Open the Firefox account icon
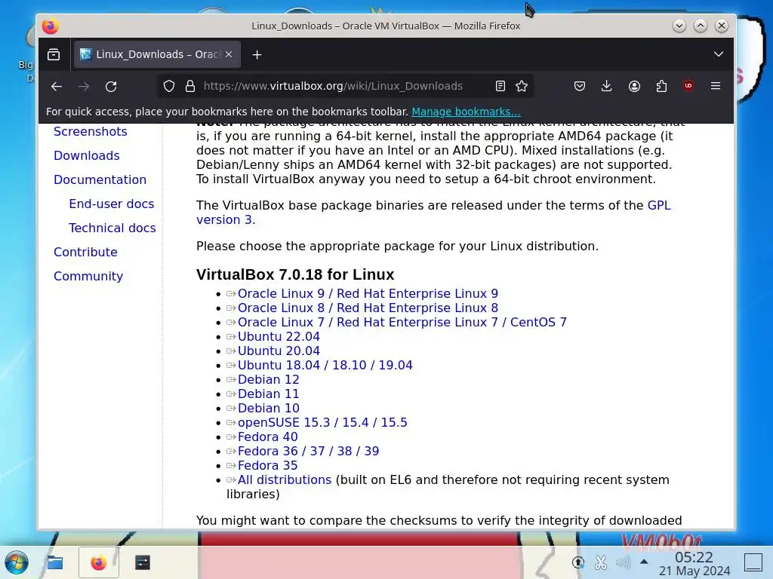The width and height of the screenshot is (773, 579). [634, 86]
